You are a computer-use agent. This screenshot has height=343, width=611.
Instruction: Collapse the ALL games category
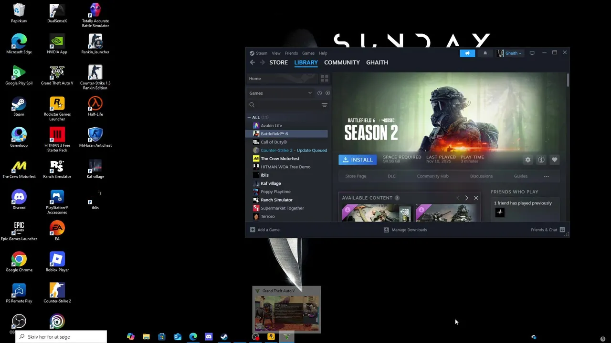[x=249, y=117]
